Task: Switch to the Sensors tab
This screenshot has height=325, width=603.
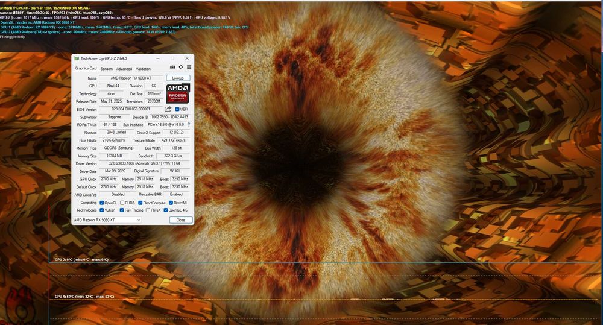Action: tap(107, 69)
